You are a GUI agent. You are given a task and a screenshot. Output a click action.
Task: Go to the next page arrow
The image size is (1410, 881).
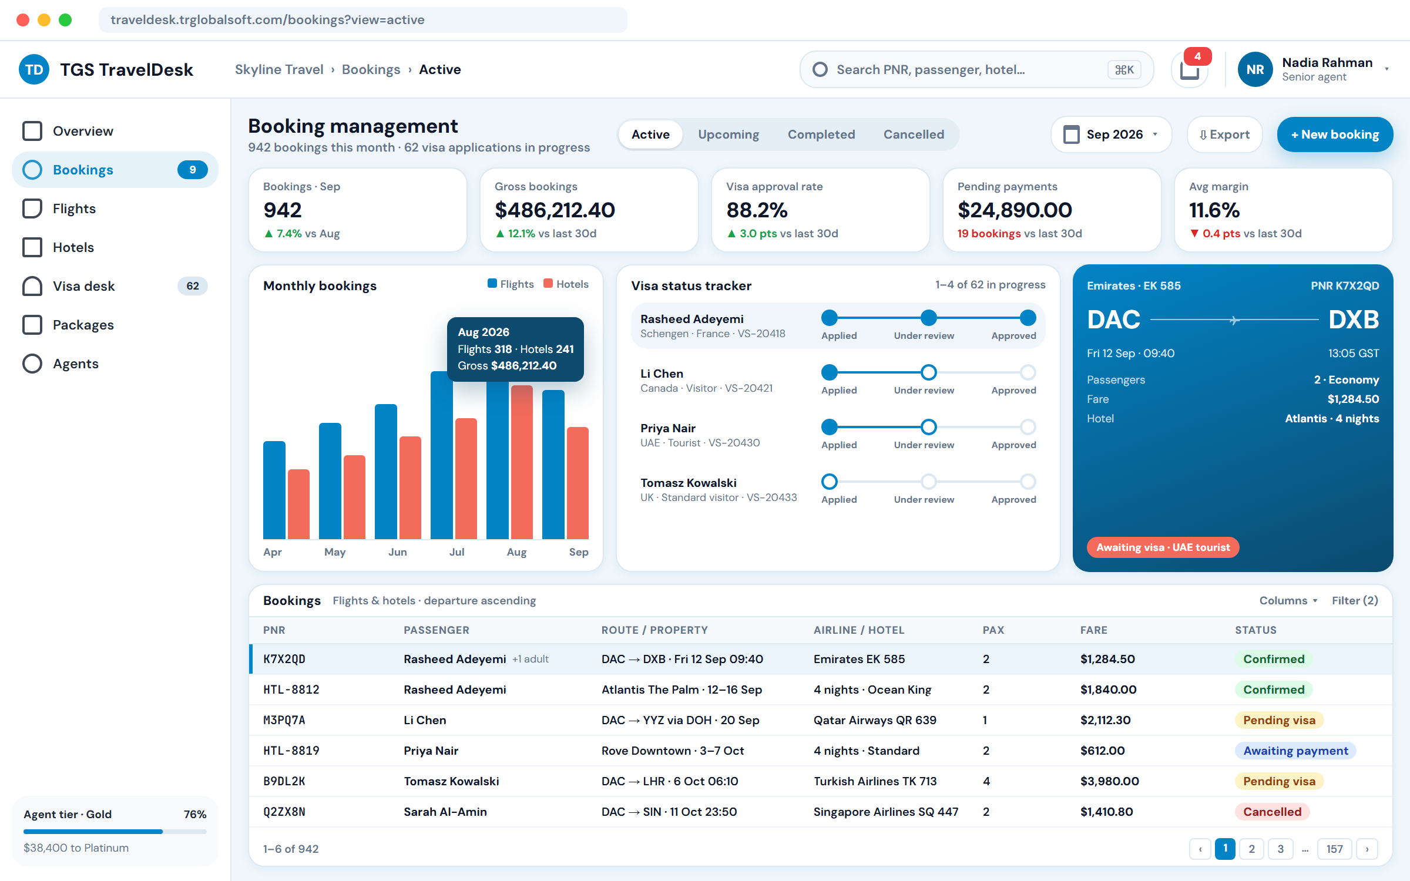1367,849
